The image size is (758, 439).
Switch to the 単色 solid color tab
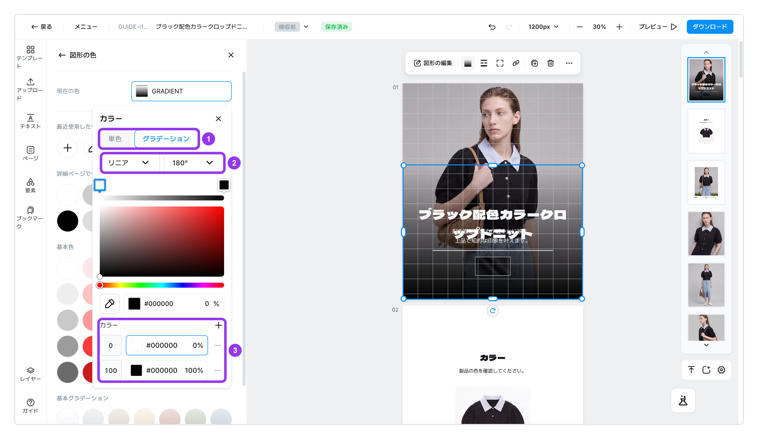click(115, 139)
